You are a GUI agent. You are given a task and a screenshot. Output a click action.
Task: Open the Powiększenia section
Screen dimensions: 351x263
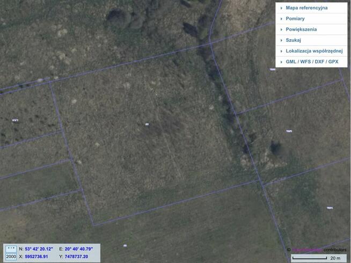click(x=301, y=30)
